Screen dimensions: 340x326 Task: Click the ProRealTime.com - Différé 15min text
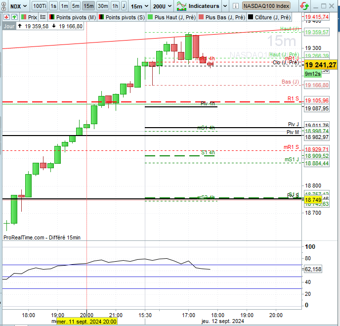click(42, 237)
